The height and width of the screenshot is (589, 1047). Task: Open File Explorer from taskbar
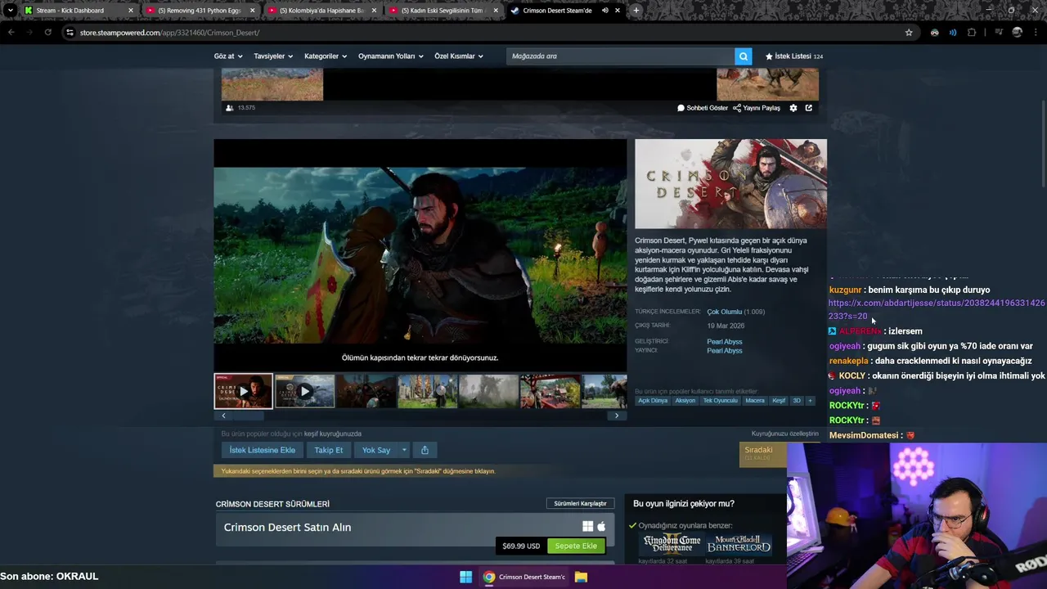581,577
